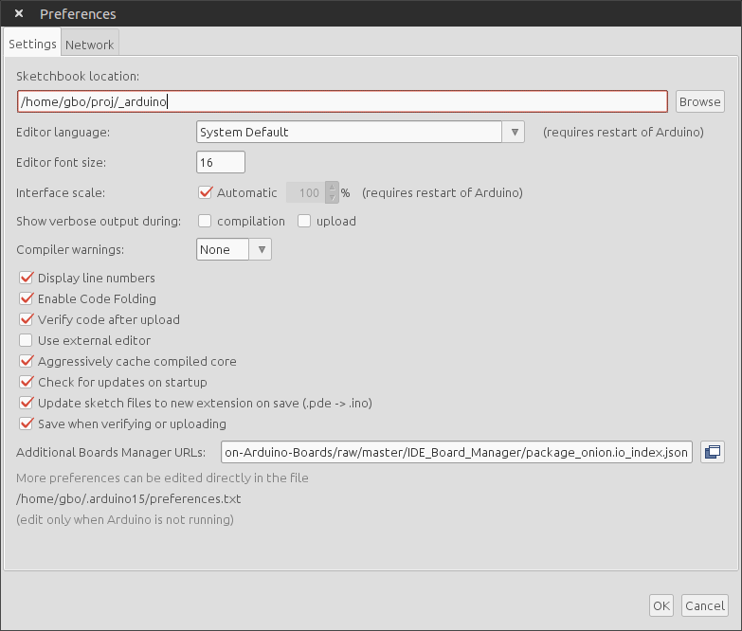Screen dimensions: 742x631
Task: Enable verbose output during compilation
Action: click(x=205, y=221)
